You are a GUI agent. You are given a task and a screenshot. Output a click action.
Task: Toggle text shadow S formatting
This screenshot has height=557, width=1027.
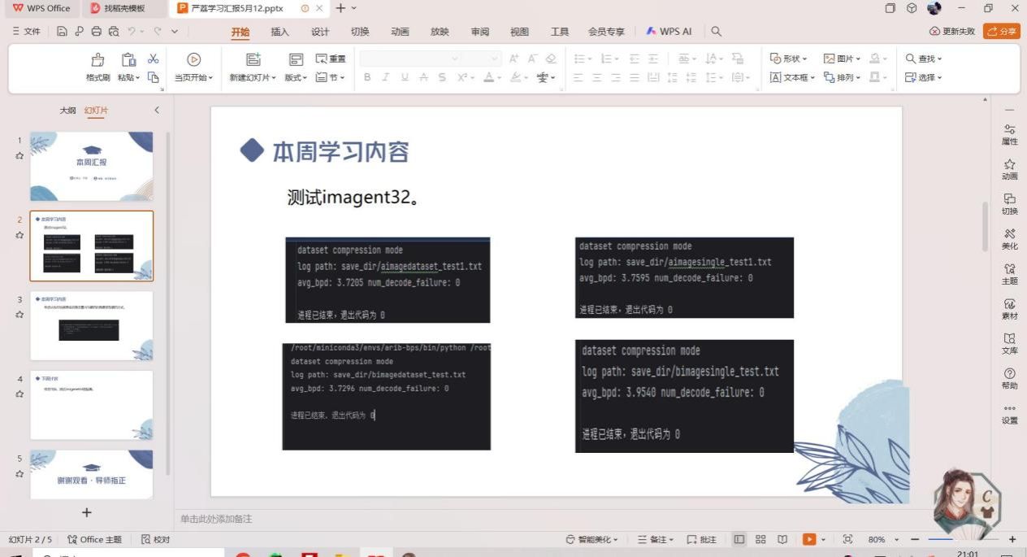coord(442,77)
